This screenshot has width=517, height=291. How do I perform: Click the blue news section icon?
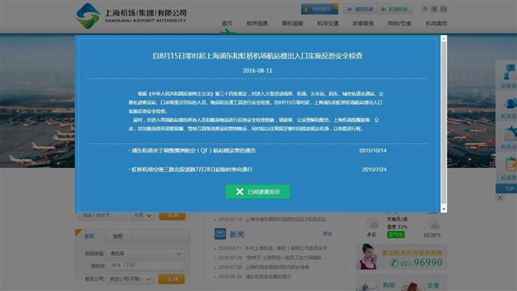tap(220, 234)
